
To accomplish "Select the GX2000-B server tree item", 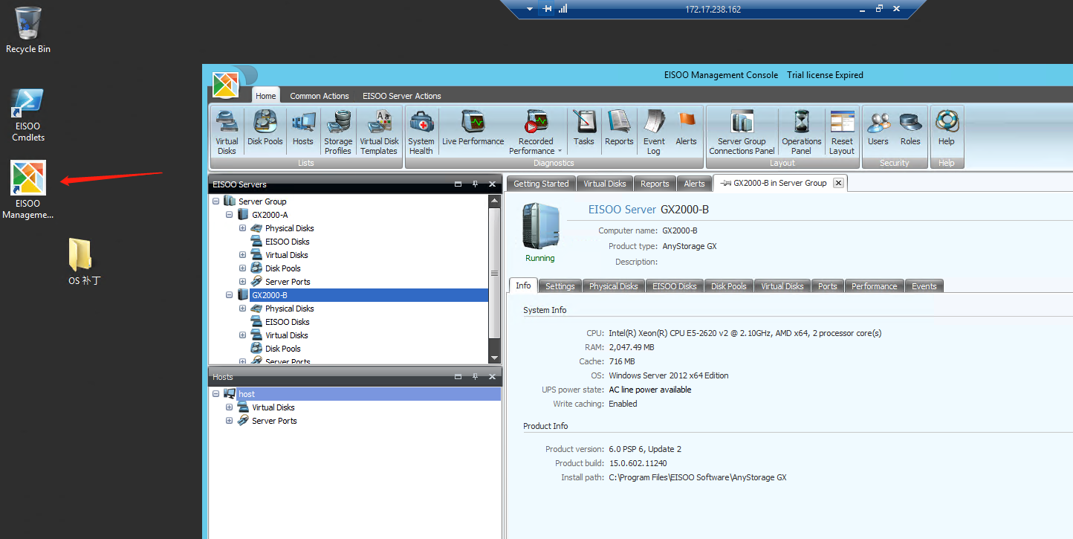I will [269, 295].
